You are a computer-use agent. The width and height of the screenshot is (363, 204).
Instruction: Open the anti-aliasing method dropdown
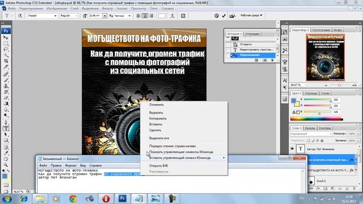129,16
